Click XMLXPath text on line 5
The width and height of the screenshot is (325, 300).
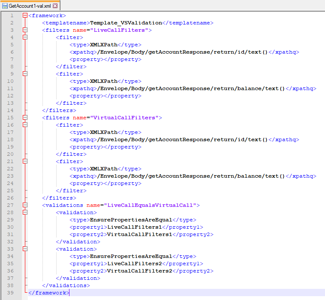(104, 45)
